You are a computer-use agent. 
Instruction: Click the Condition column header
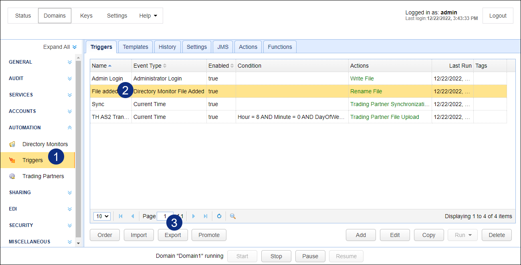[292, 66]
